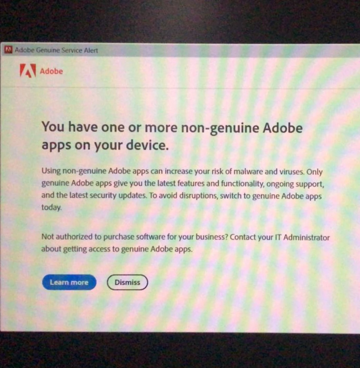Click the 'non-genuine Adobe apps' headline
The height and width of the screenshot is (368, 360).
[172, 136]
